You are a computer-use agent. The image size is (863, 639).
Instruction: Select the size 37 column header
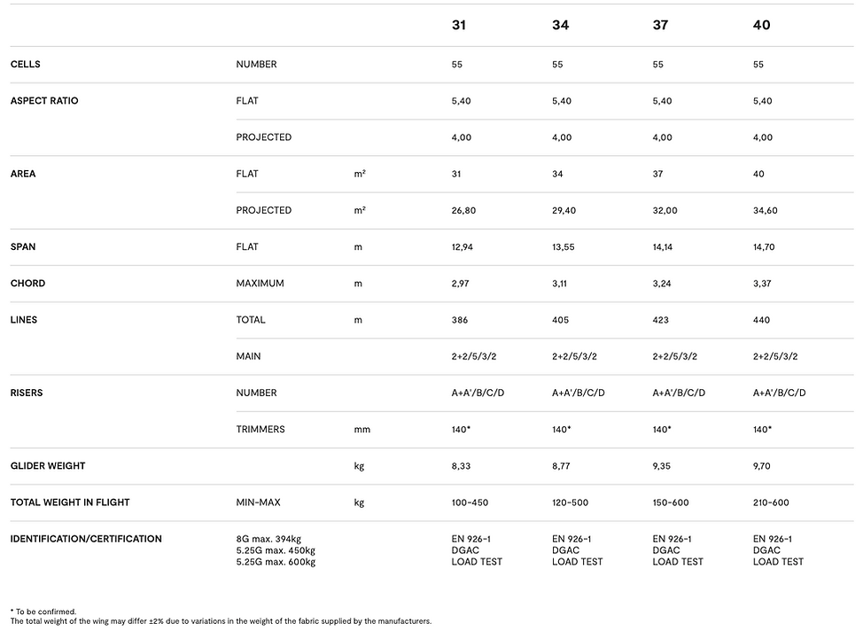660,26
